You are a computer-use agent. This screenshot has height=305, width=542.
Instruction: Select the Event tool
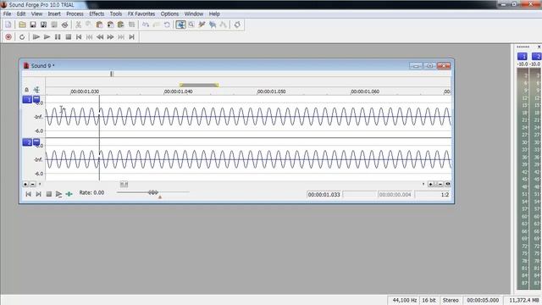click(x=213, y=25)
